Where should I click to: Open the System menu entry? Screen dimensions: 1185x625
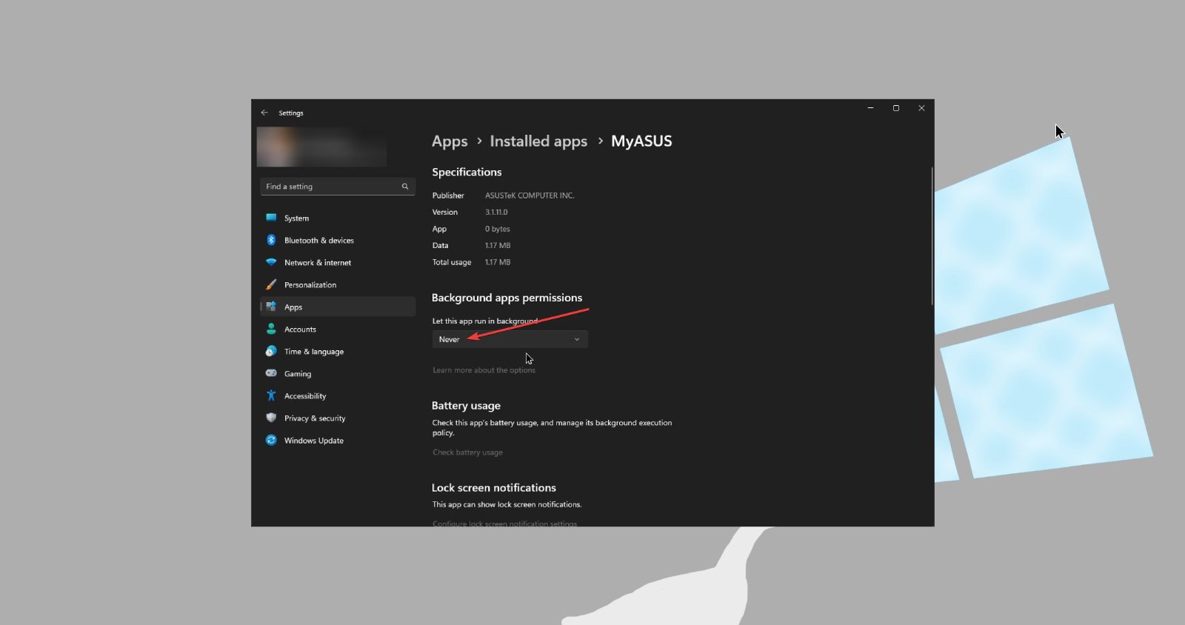tap(338, 218)
